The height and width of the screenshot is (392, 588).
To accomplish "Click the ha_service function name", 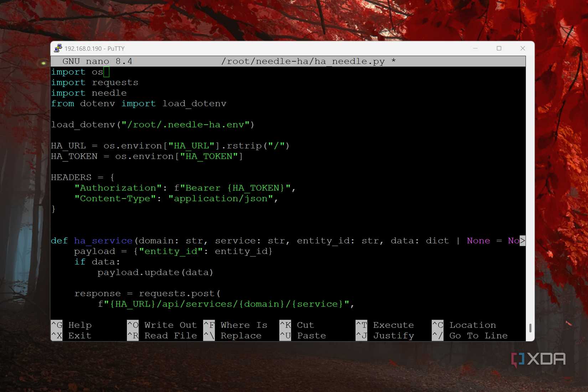I will (103, 241).
